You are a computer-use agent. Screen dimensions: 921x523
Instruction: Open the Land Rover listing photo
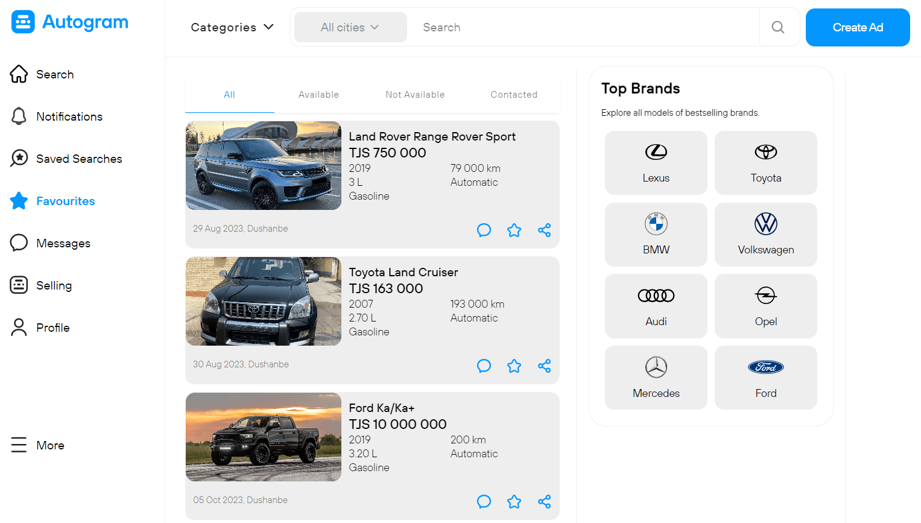tap(264, 165)
